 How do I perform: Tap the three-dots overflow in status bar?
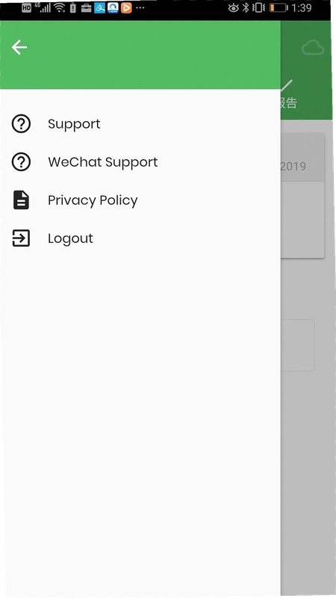140,7
